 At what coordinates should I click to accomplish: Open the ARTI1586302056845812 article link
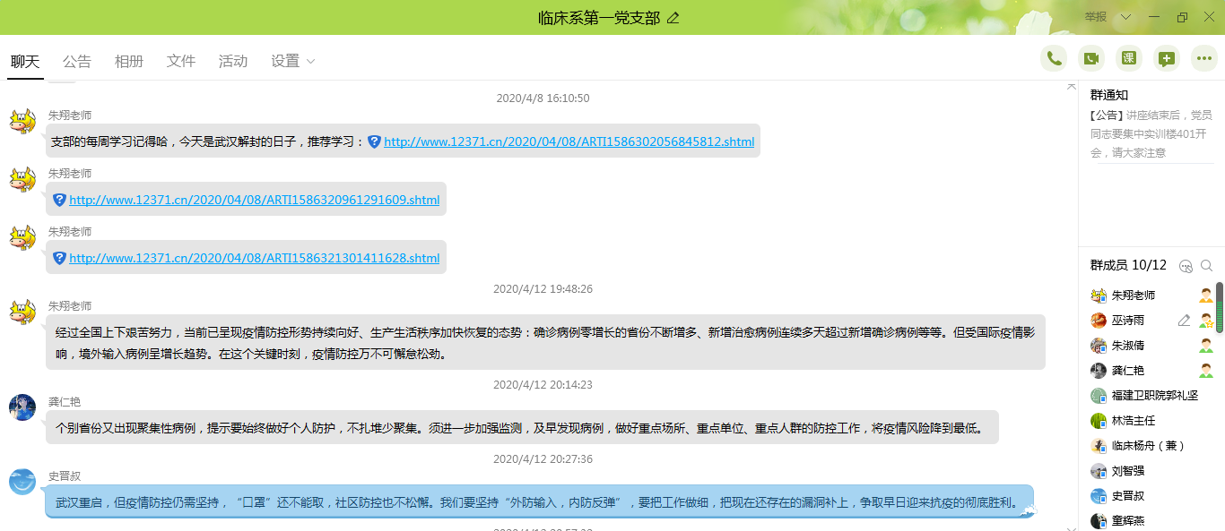[569, 141]
